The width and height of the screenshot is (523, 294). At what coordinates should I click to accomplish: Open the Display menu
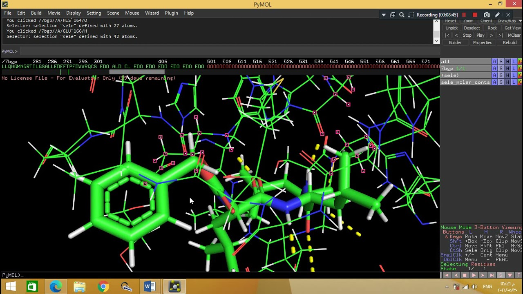(74, 13)
